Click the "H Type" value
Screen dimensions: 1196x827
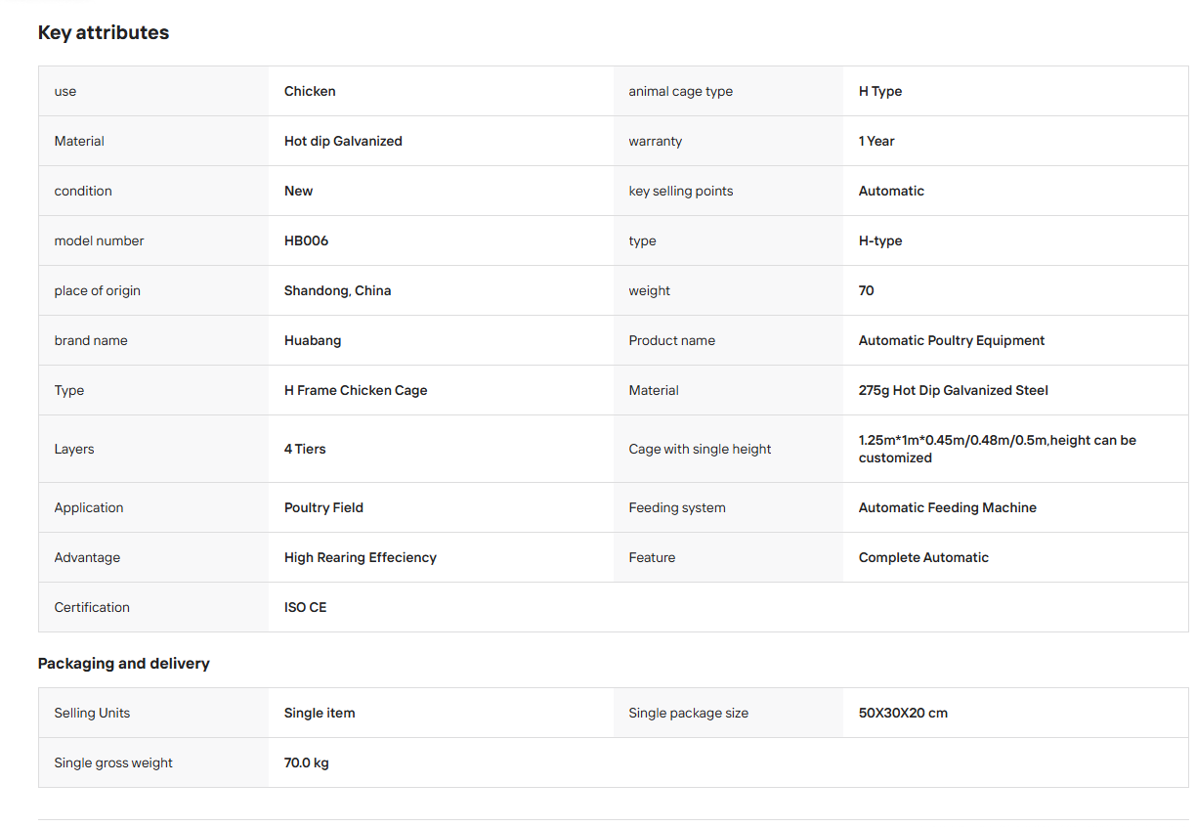880,91
